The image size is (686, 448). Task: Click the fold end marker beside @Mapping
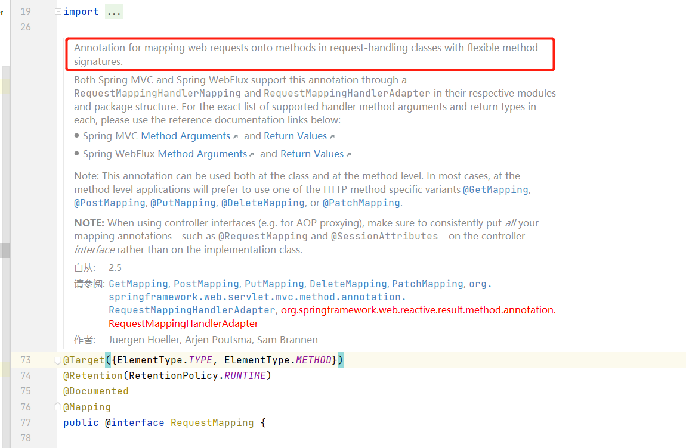(58, 407)
